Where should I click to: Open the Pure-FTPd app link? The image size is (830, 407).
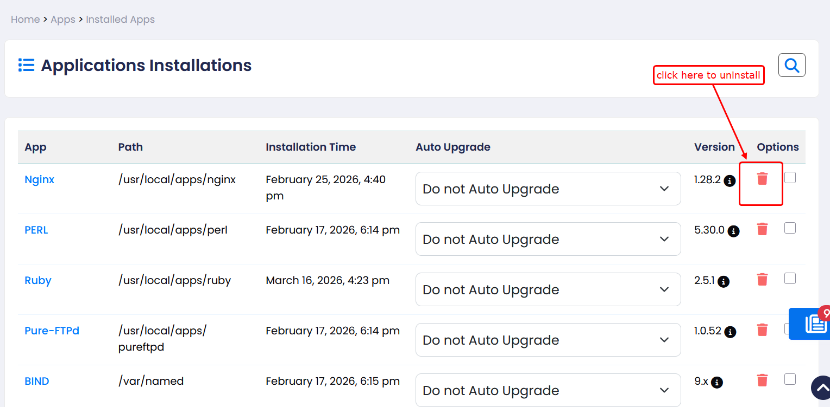tap(52, 331)
